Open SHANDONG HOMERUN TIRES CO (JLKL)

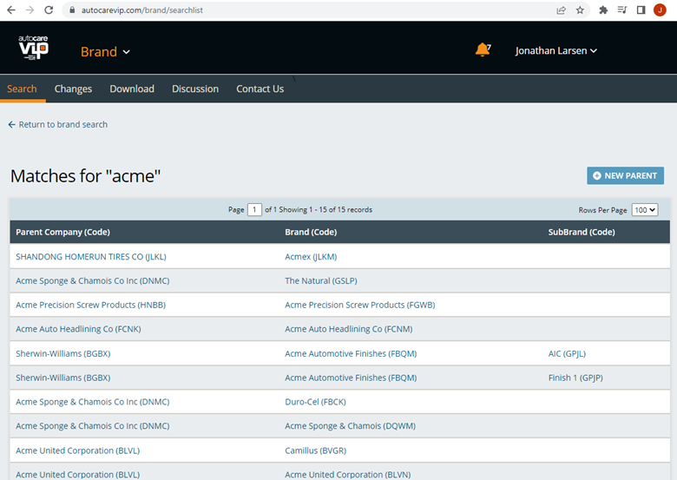91,257
